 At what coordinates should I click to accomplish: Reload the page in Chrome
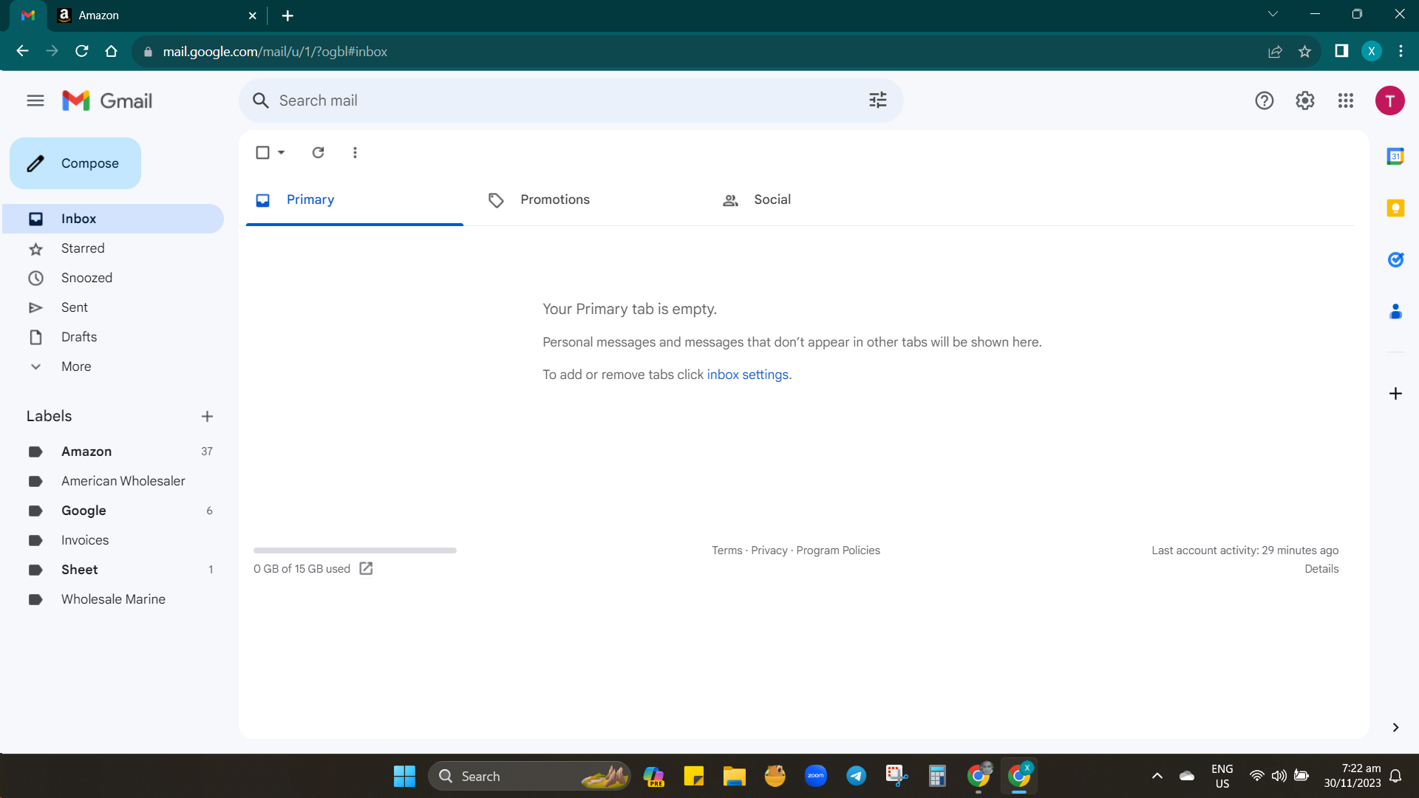[82, 51]
